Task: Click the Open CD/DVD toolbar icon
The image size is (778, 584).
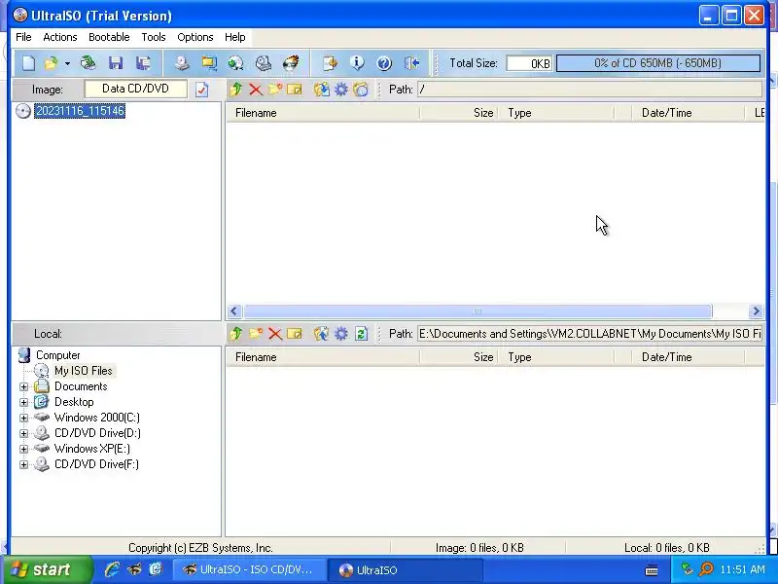Action: tap(88, 63)
